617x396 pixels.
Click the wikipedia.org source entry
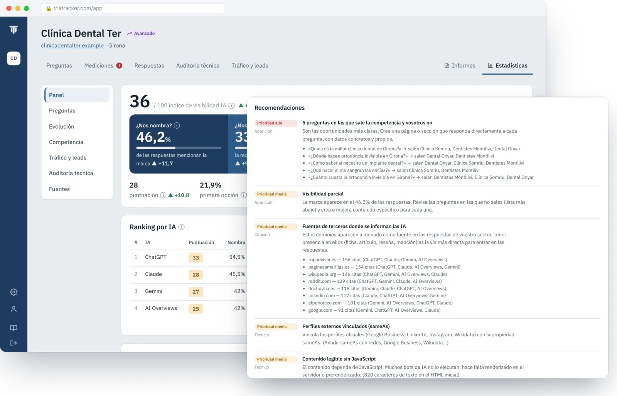378,274
